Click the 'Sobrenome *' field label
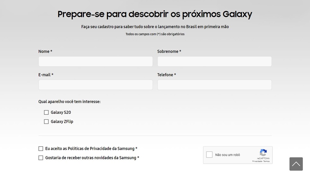The image size is (310, 176). (x=169, y=52)
